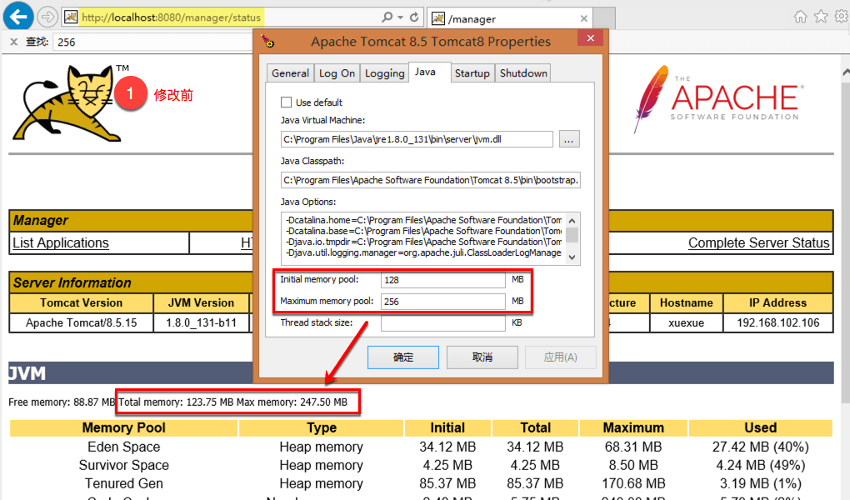The image size is (850, 500).
Task: Click the forward navigation arrow
Action: click(x=47, y=17)
